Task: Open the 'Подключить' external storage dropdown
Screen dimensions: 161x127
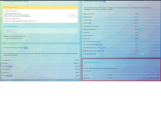Action: pos(10,31)
